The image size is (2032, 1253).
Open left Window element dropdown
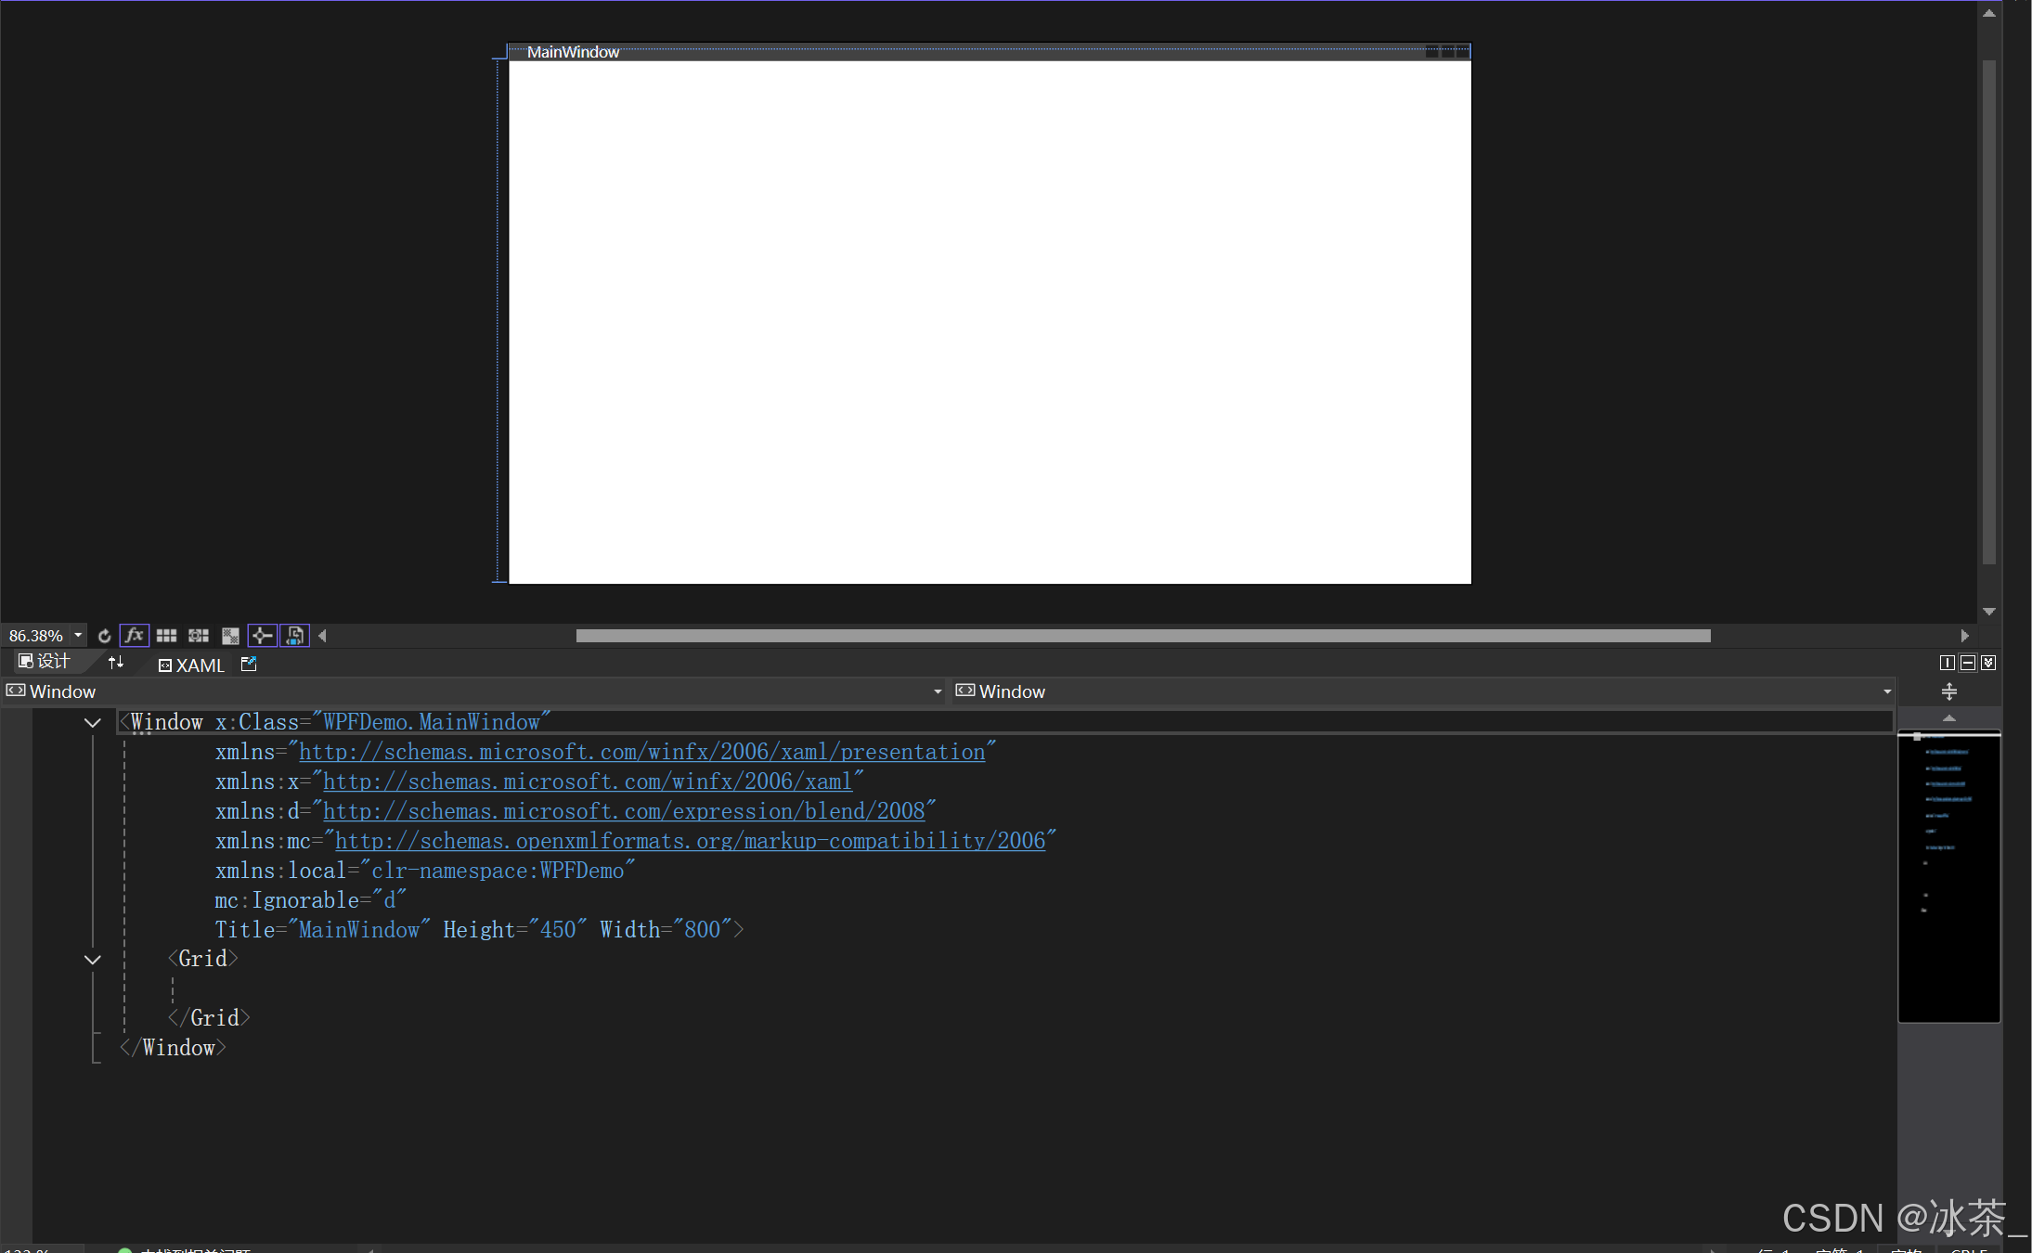(937, 691)
